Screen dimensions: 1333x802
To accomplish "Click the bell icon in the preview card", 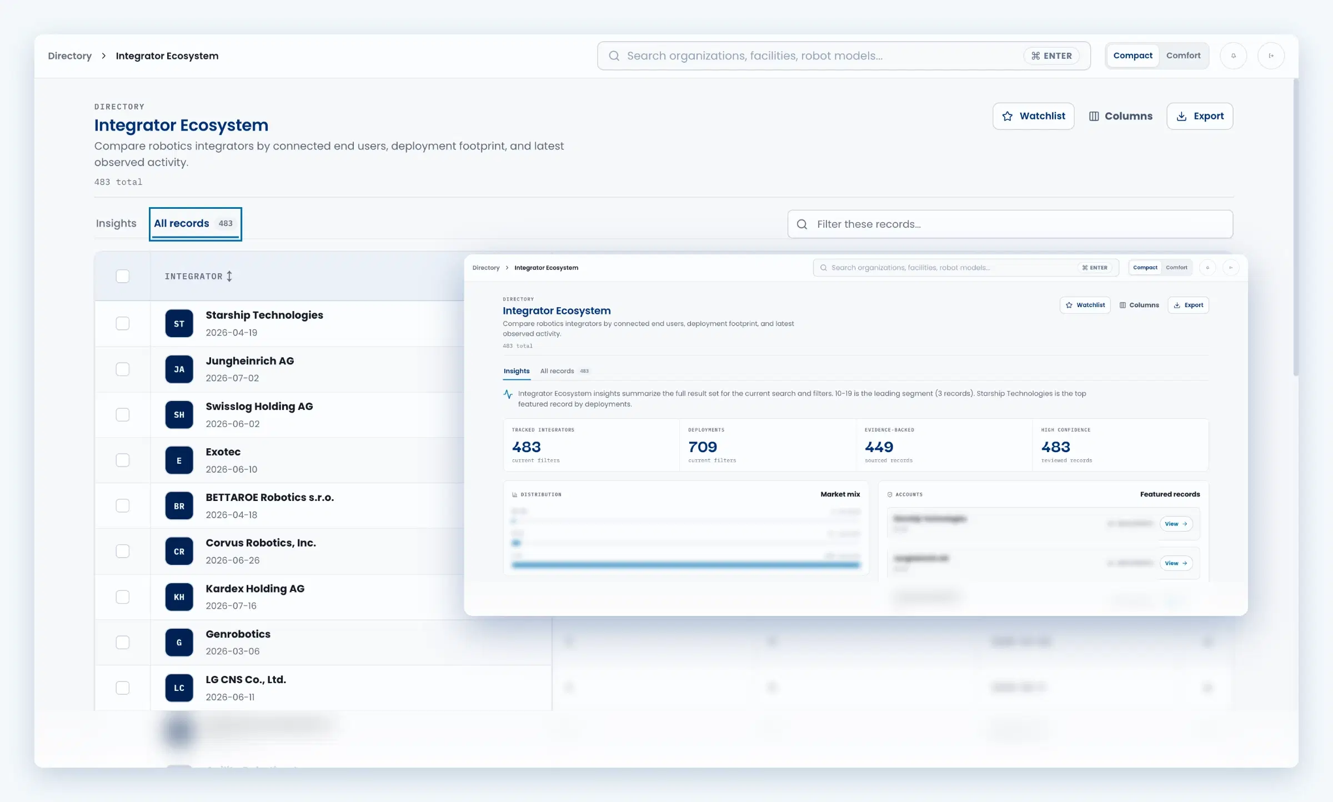I will pos(1207,268).
